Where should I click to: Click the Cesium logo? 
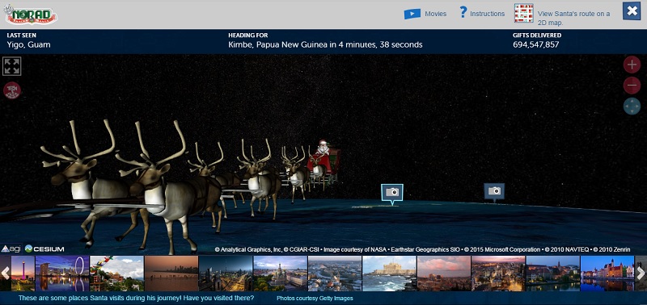44,249
